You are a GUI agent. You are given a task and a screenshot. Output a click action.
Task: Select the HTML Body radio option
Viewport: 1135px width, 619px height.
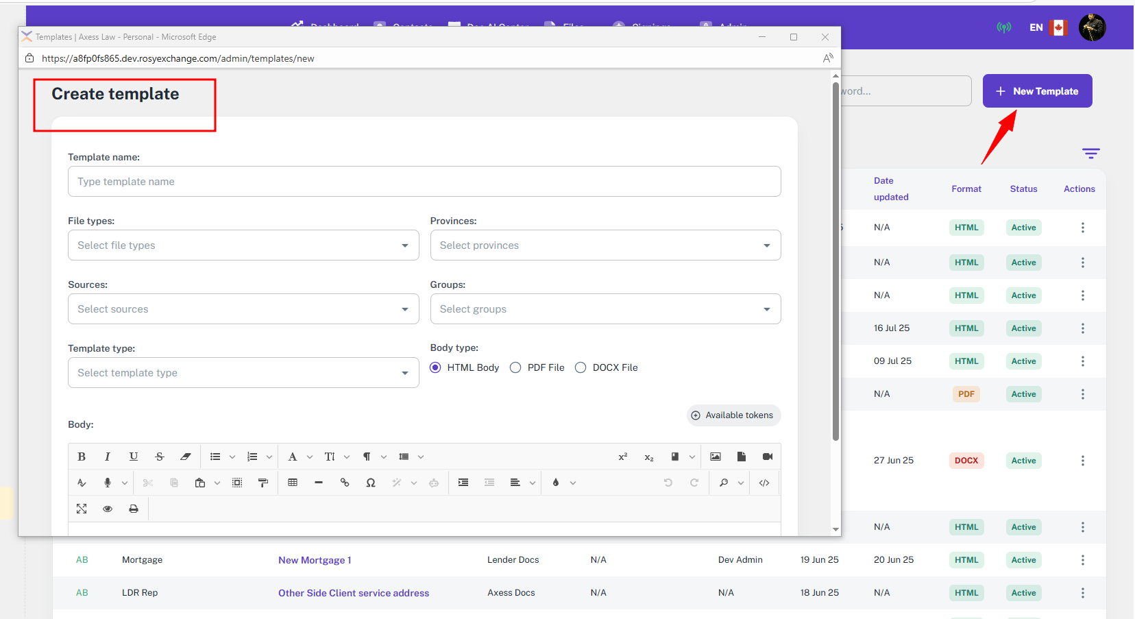435,367
